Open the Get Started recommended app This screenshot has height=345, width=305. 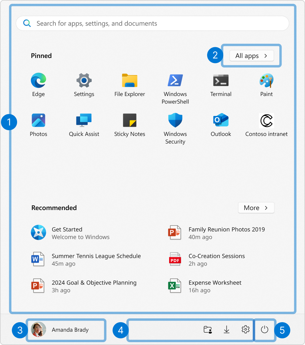pos(70,233)
